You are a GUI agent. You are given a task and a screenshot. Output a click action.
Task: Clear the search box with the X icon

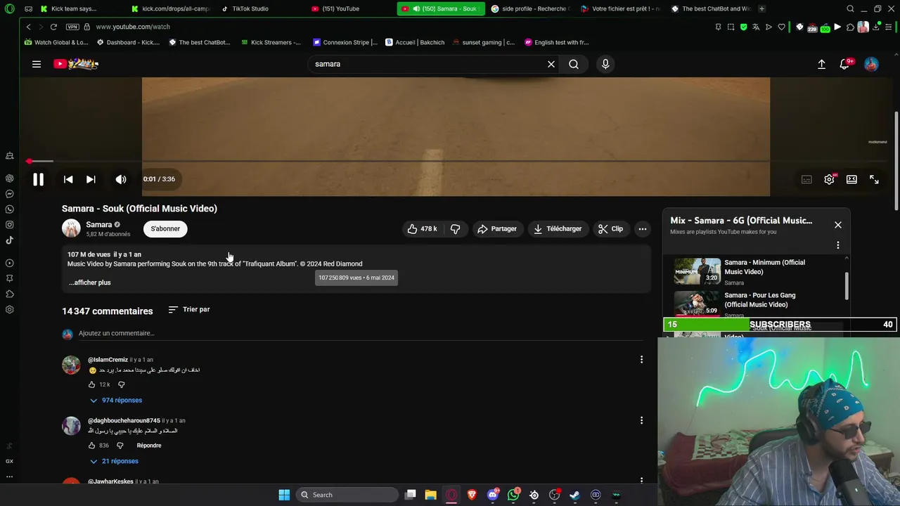(x=551, y=64)
